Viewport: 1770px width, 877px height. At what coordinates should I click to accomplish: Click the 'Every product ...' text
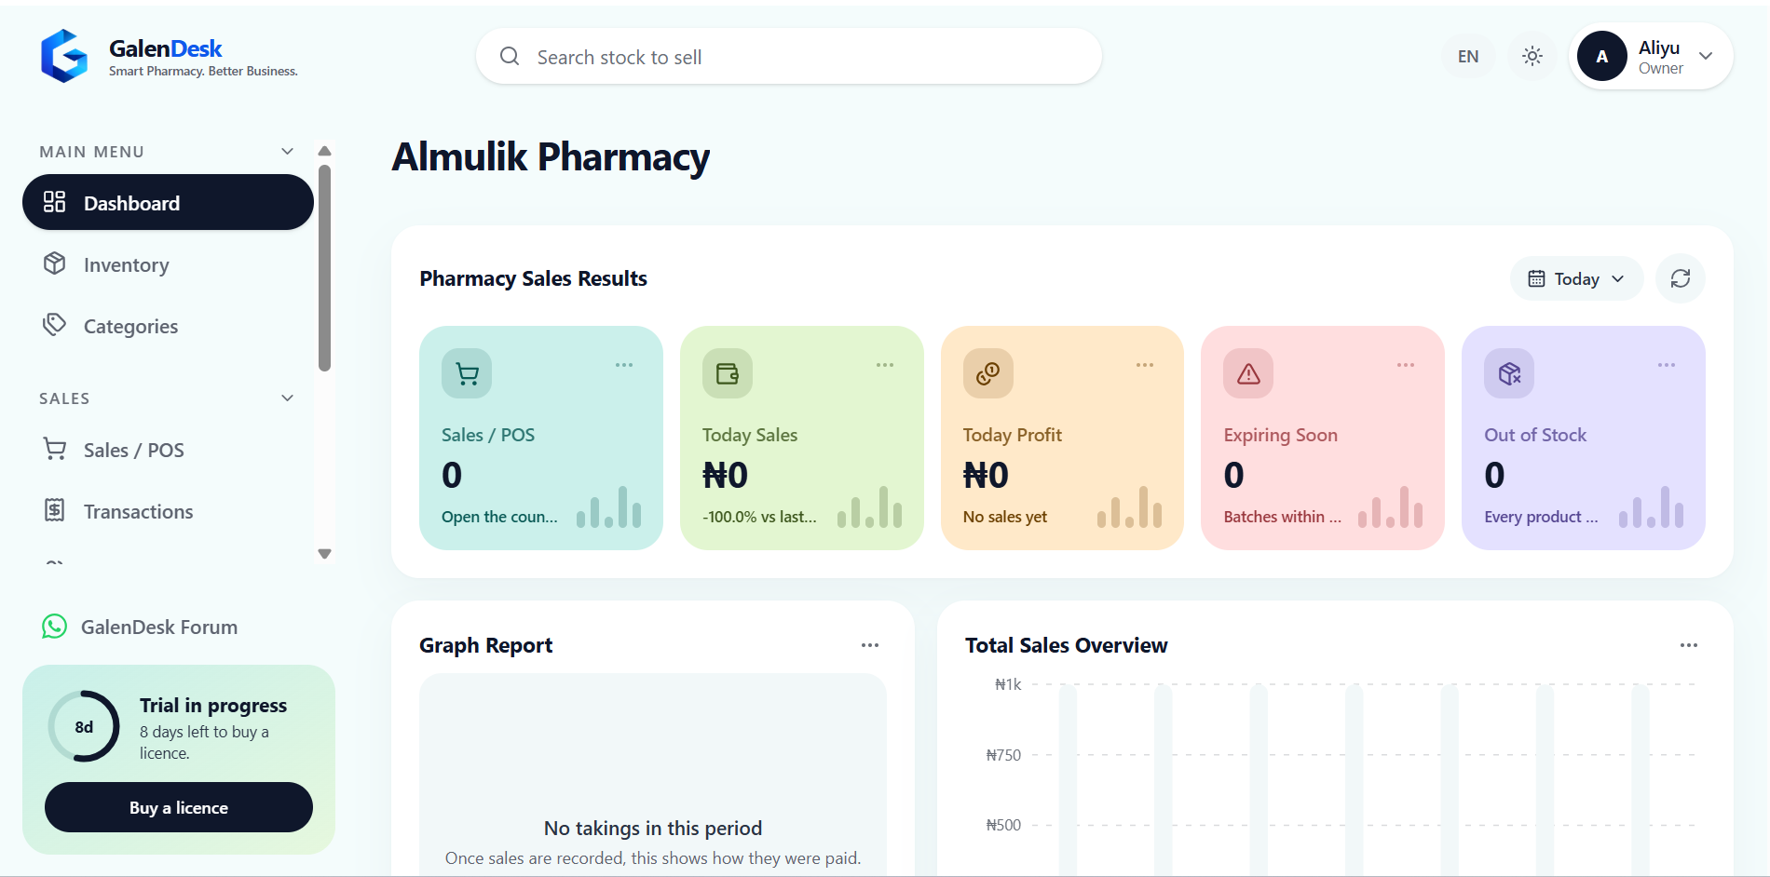tap(1541, 517)
